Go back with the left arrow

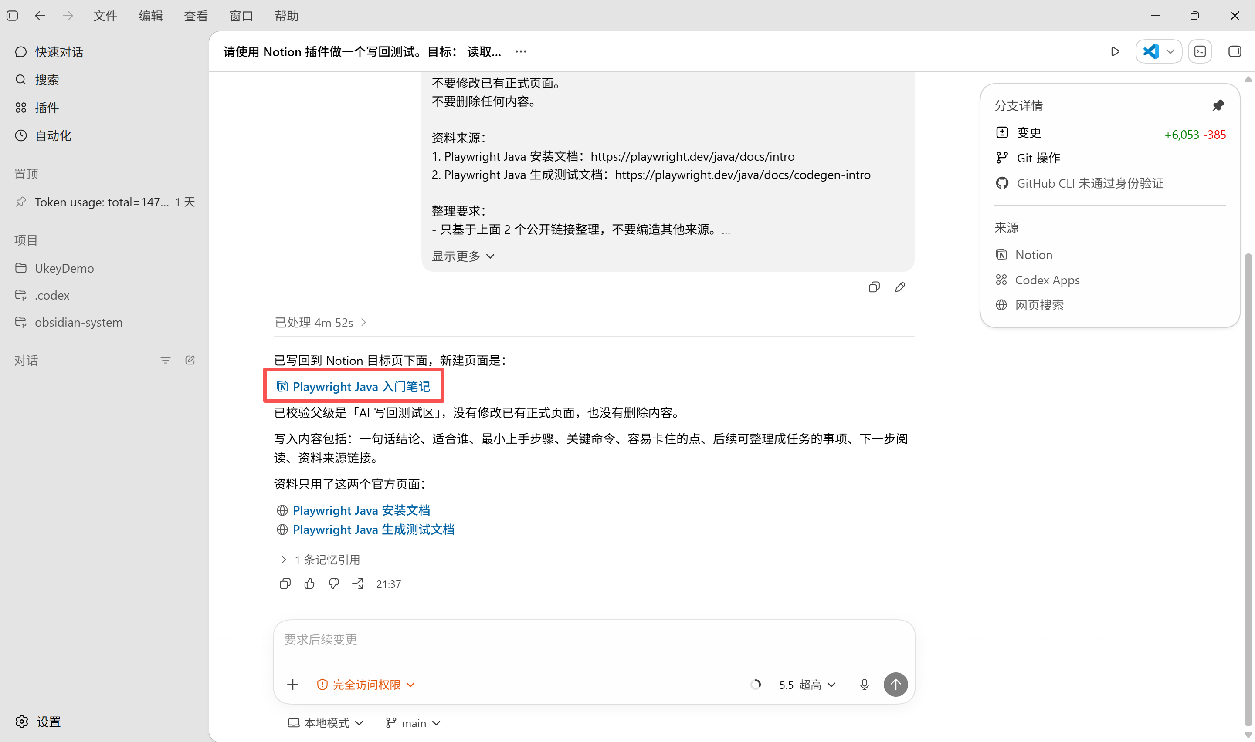point(40,16)
